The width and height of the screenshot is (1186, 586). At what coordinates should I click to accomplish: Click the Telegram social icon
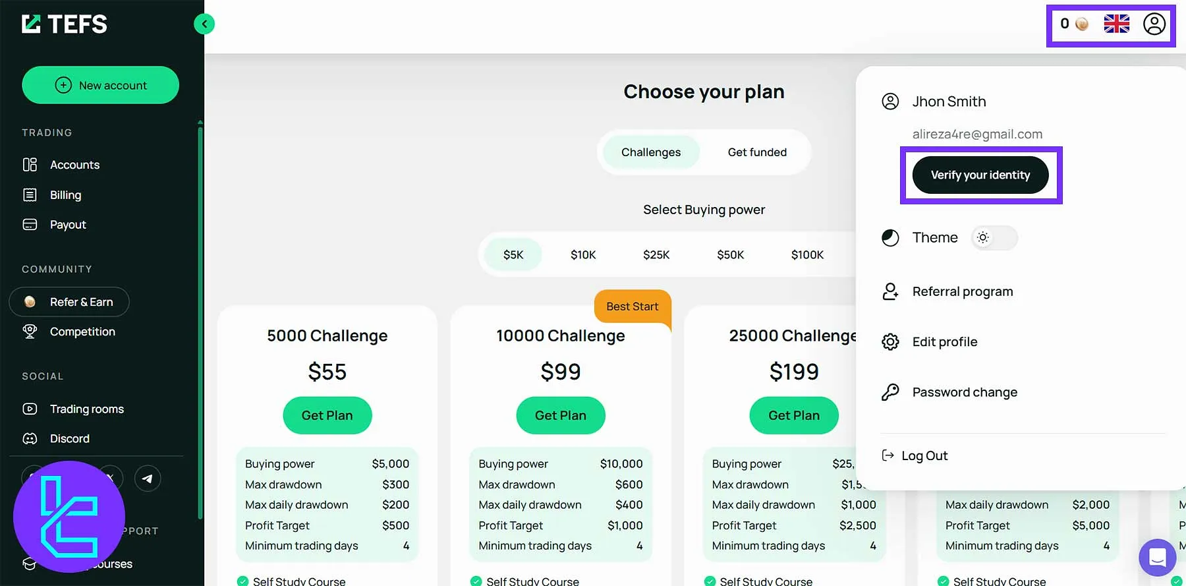[148, 479]
